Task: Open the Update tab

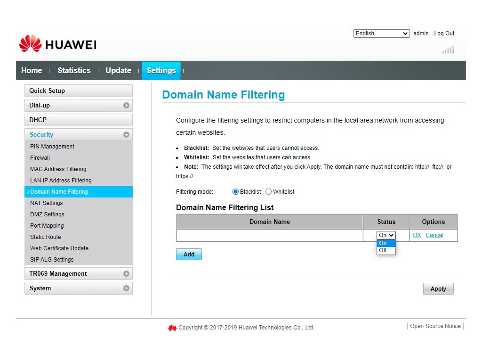Action: point(118,71)
